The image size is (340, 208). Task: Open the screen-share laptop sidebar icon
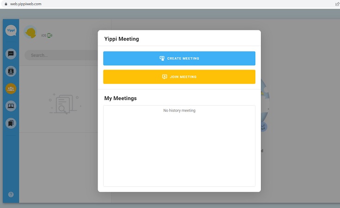[11, 106]
